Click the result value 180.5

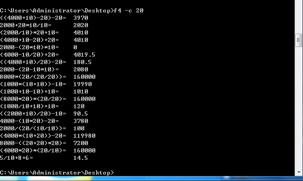(x=82, y=62)
